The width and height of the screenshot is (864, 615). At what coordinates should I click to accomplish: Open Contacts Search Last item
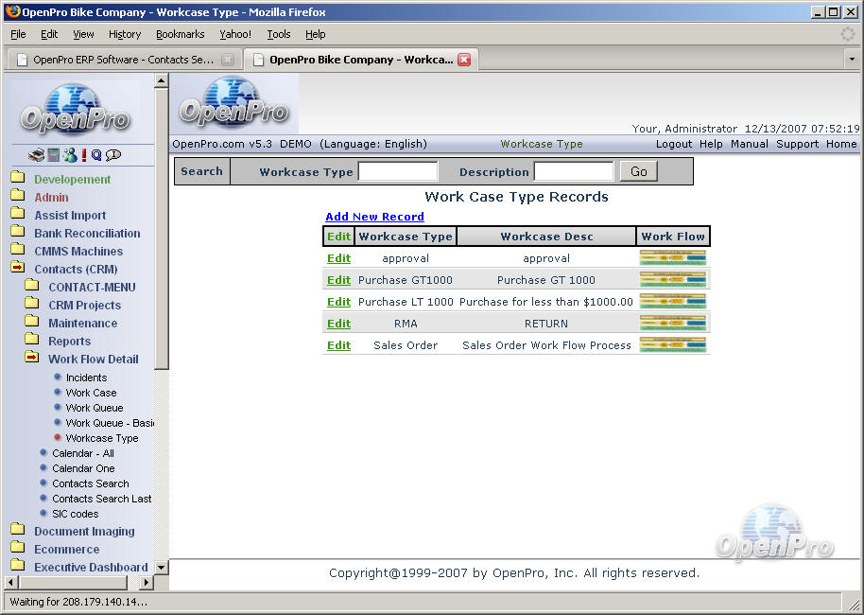tap(102, 499)
